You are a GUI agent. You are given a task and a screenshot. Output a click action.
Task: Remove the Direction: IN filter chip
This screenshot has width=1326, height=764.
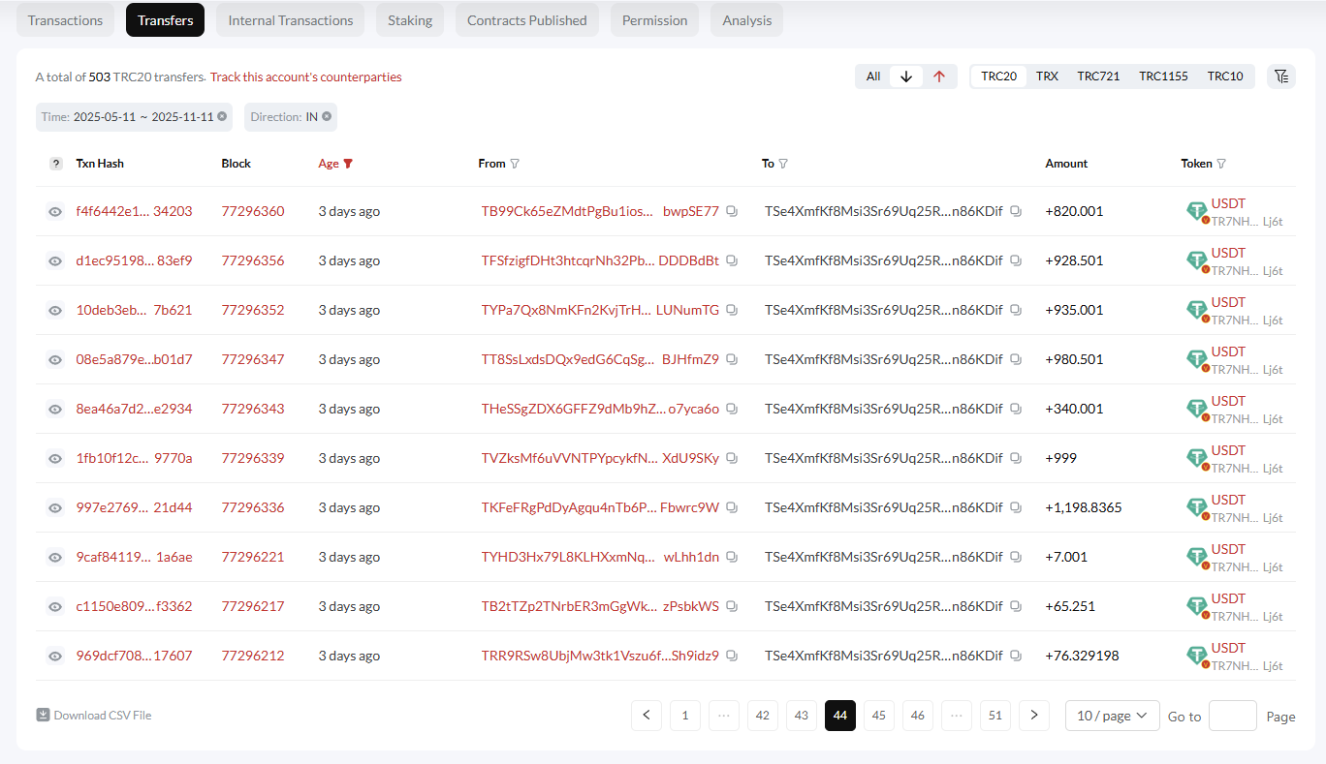click(x=326, y=116)
